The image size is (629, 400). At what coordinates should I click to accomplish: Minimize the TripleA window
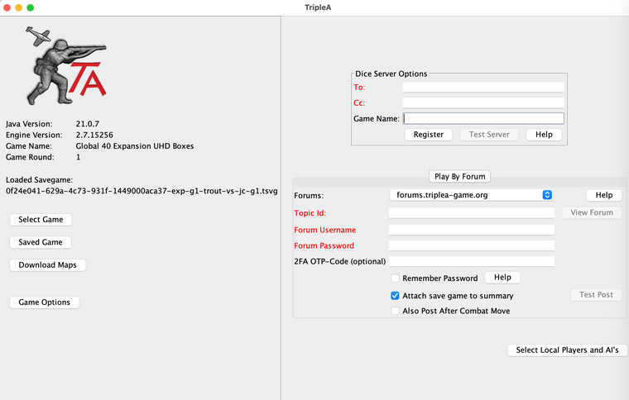click(18, 7)
